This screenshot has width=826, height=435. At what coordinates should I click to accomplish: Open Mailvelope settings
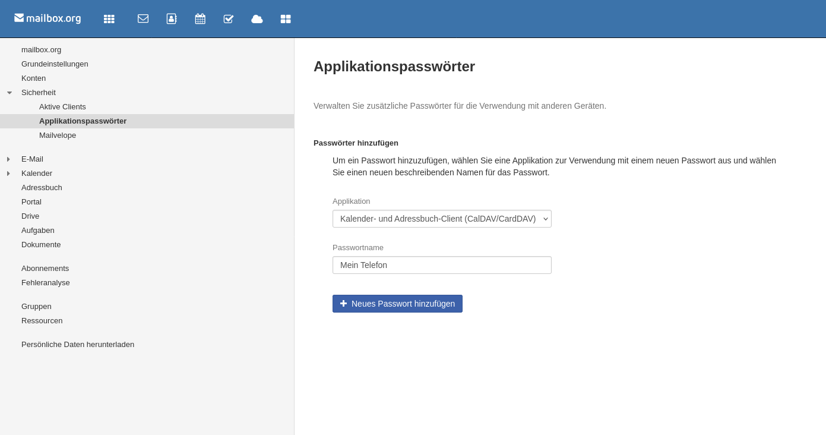58,135
